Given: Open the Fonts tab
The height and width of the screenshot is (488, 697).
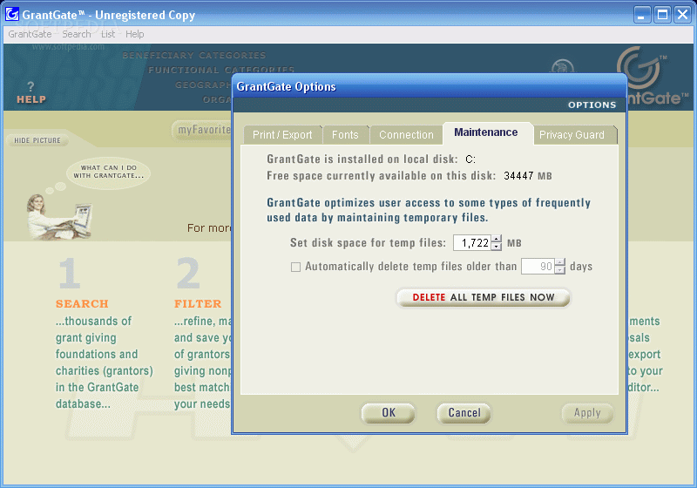Looking at the screenshot, I should pyautogui.click(x=345, y=135).
